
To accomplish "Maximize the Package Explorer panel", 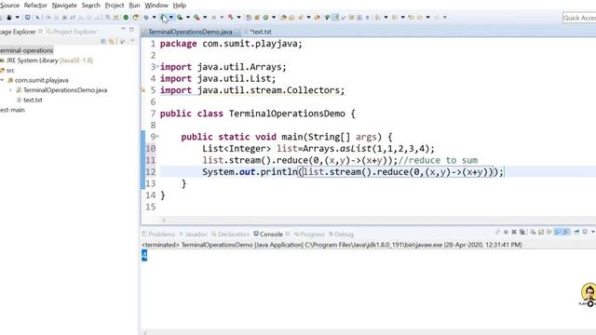I will [x=131, y=29].
